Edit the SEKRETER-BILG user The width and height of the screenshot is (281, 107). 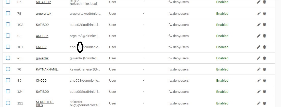[259, 103]
